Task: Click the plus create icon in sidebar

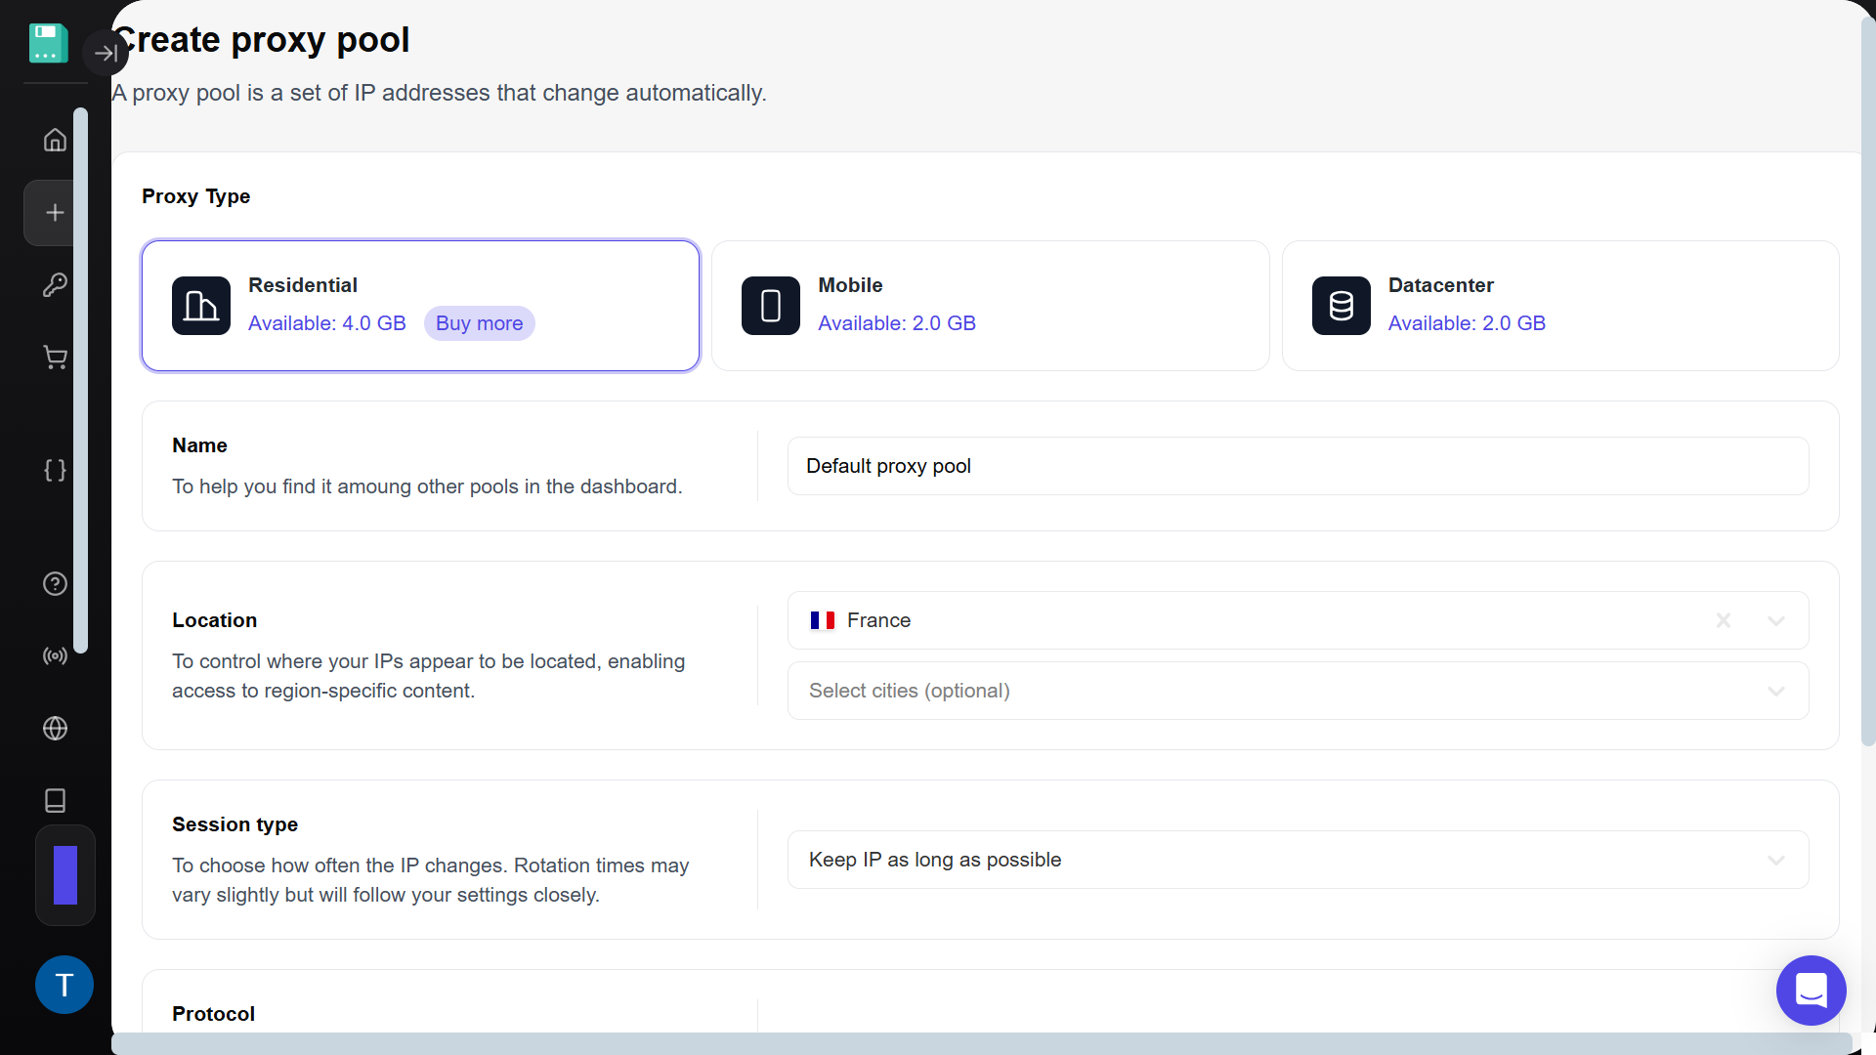Action: click(55, 213)
